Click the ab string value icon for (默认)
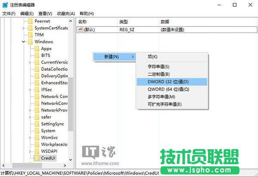The width and height of the screenshot is (258, 177). (x=80, y=30)
